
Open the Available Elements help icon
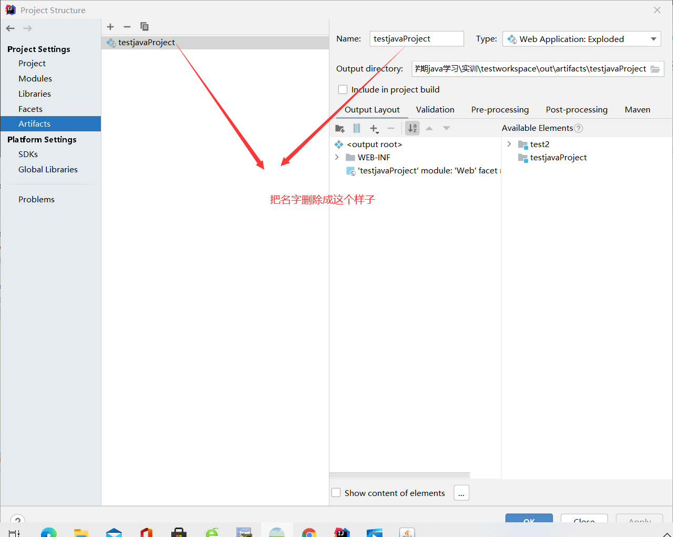[578, 128]
